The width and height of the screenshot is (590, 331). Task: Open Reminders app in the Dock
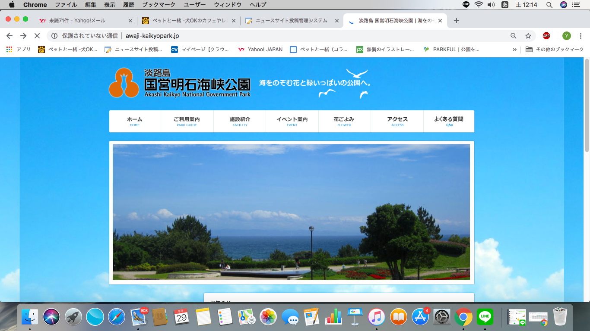tap(225, 317)
